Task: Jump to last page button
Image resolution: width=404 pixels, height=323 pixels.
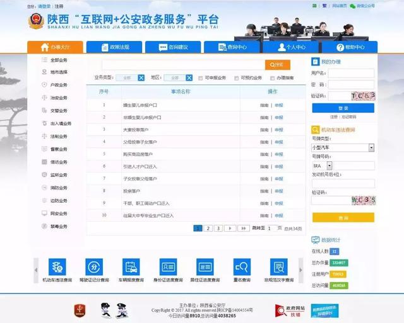Action: click(244, 228)
